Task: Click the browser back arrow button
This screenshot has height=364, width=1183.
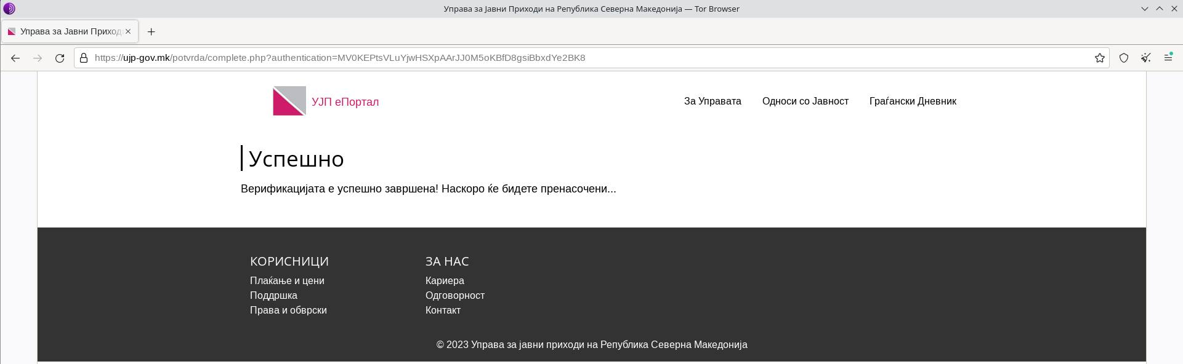Action: pos(15,58)
